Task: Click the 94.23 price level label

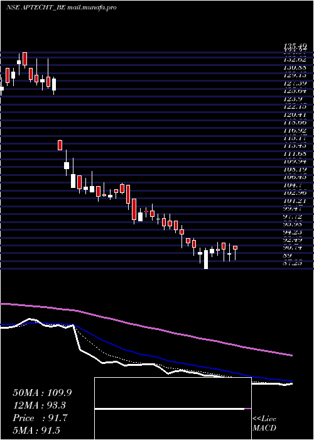Action: pos(293,232)
